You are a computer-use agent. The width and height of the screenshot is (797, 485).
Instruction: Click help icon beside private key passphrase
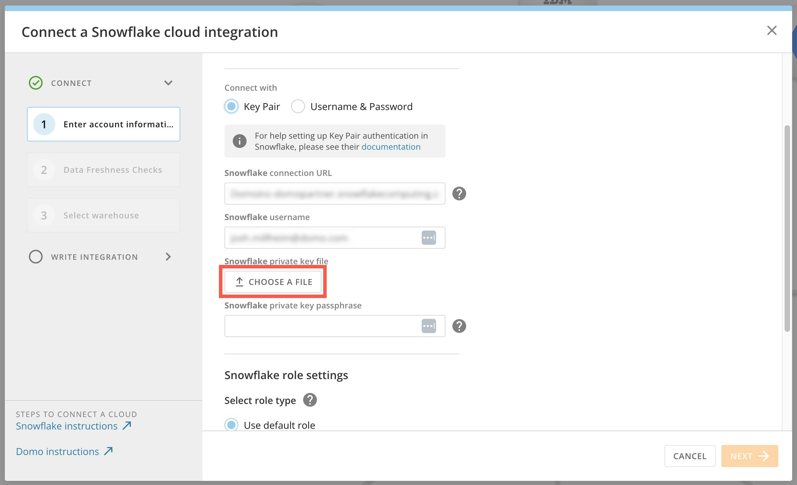coord(459,326)
